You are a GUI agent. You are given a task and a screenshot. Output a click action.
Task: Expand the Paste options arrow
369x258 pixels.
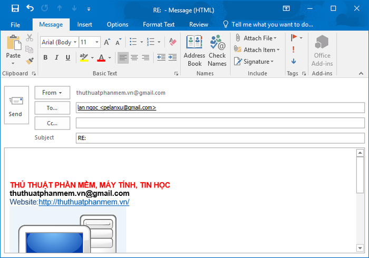point(13,63)
